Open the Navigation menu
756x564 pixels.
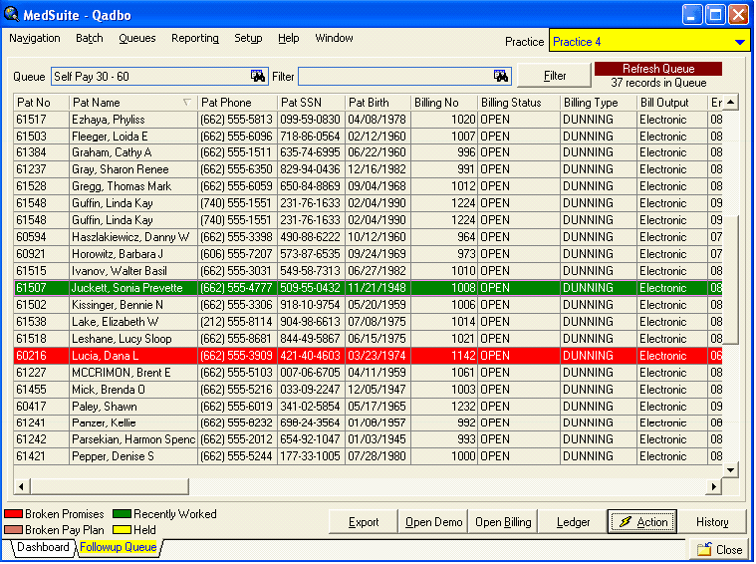pyautogui.click(x=34, y=38)
